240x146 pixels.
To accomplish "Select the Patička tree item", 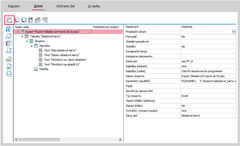I will click(x=44, y=69).
